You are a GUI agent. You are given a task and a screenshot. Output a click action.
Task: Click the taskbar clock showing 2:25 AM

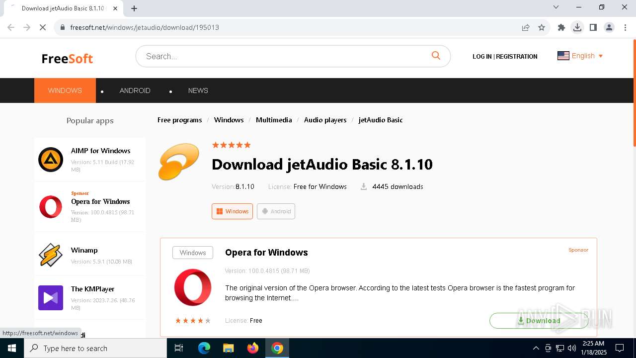click(593, 348)
